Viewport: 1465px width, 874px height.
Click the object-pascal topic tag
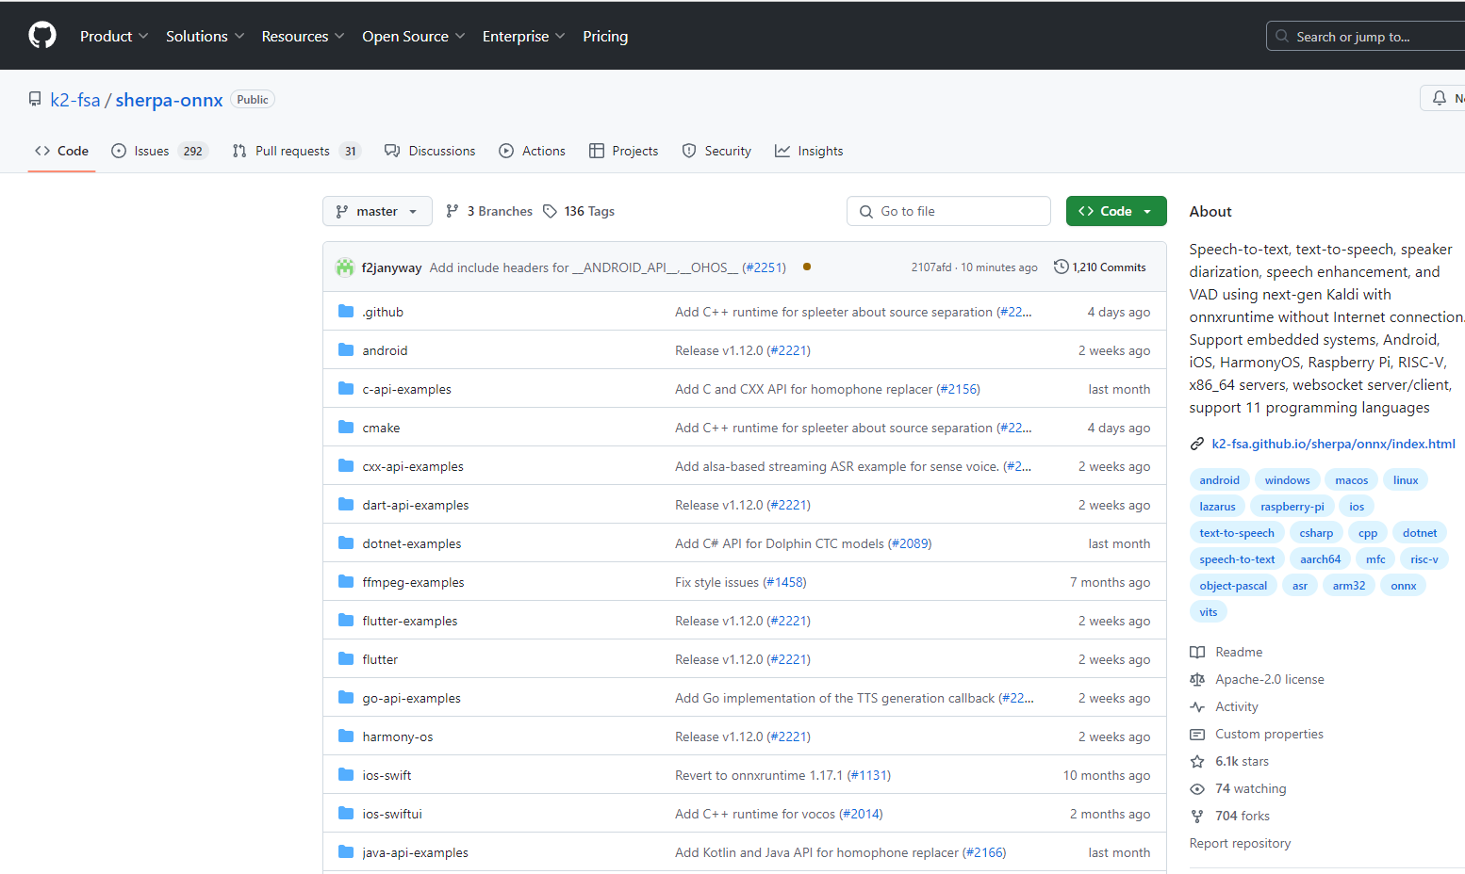point(1233,586)
